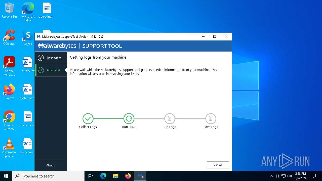Maximize the Support Tool window
Image resolution: width=322 pixels, height=181 pixels.
coord(215,36)
